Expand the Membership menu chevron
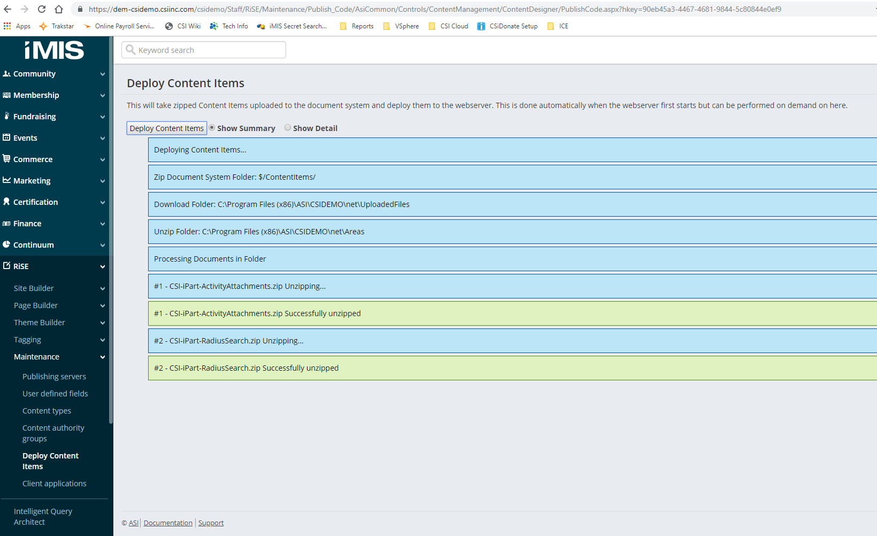This screenshot has height=536, width=877. coord(102,95)
